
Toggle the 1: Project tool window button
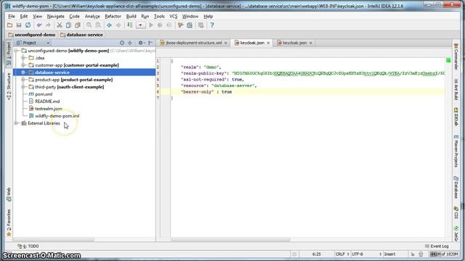click(x=9, y=53)
